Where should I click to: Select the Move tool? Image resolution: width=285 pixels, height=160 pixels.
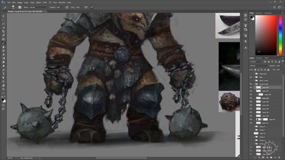coord(3,16)
